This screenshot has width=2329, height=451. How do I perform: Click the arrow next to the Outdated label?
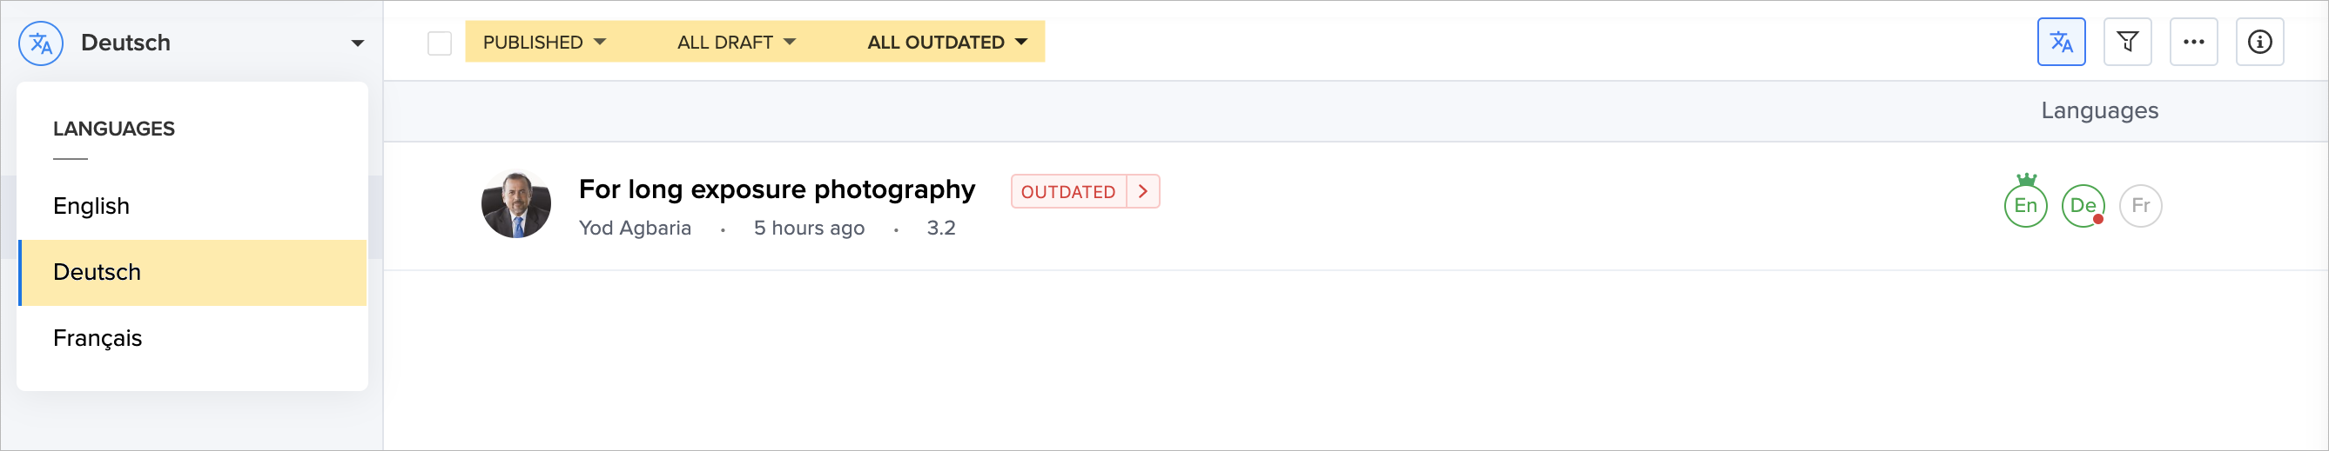pos(1143,192)
